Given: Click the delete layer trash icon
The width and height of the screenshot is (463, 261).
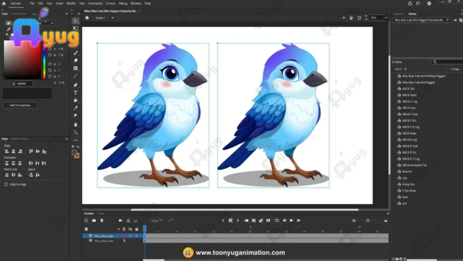Looking at the screenshot, I should point(102,221).
